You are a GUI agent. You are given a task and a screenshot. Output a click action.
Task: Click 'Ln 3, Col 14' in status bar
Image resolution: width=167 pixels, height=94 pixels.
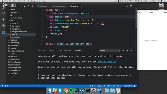pos(92,86)
